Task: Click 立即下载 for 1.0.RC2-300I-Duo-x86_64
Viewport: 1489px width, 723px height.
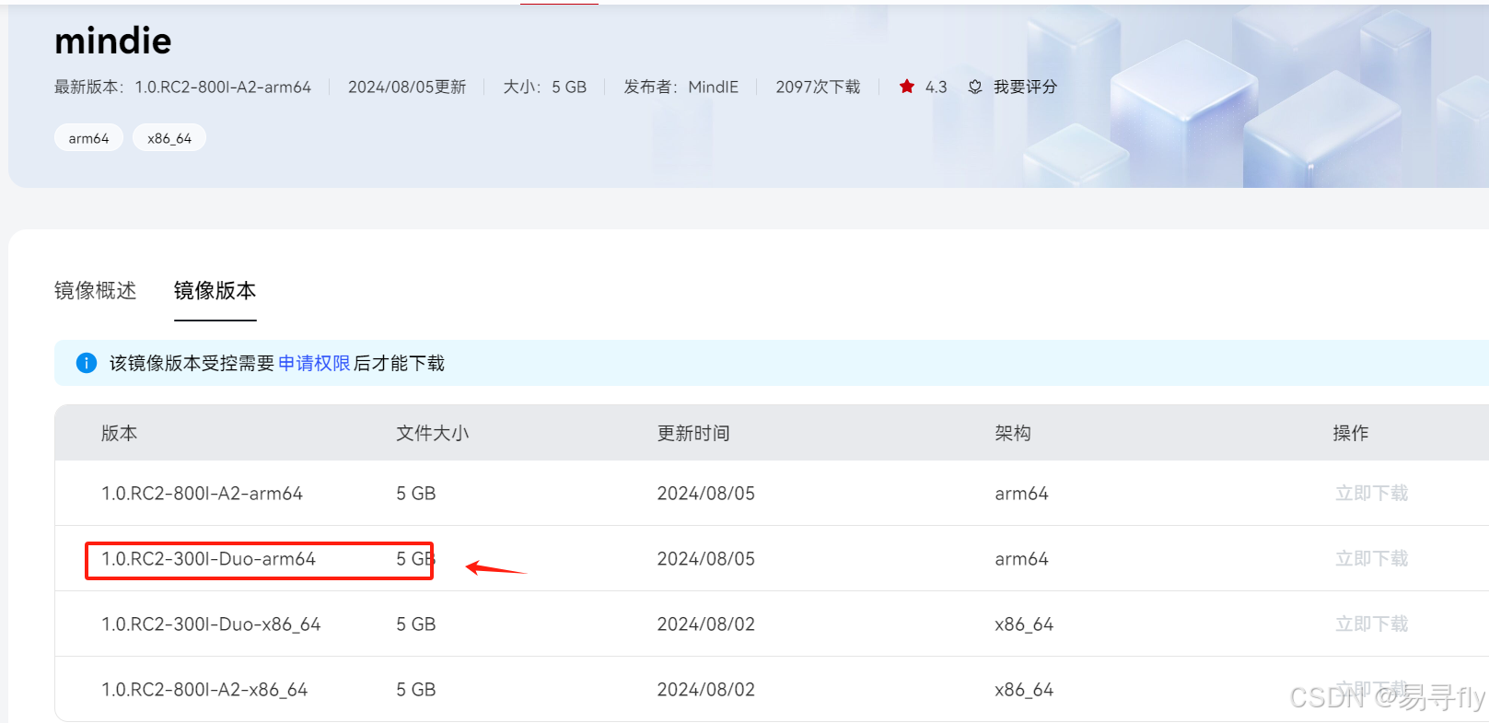Action: pos(1371,624)
